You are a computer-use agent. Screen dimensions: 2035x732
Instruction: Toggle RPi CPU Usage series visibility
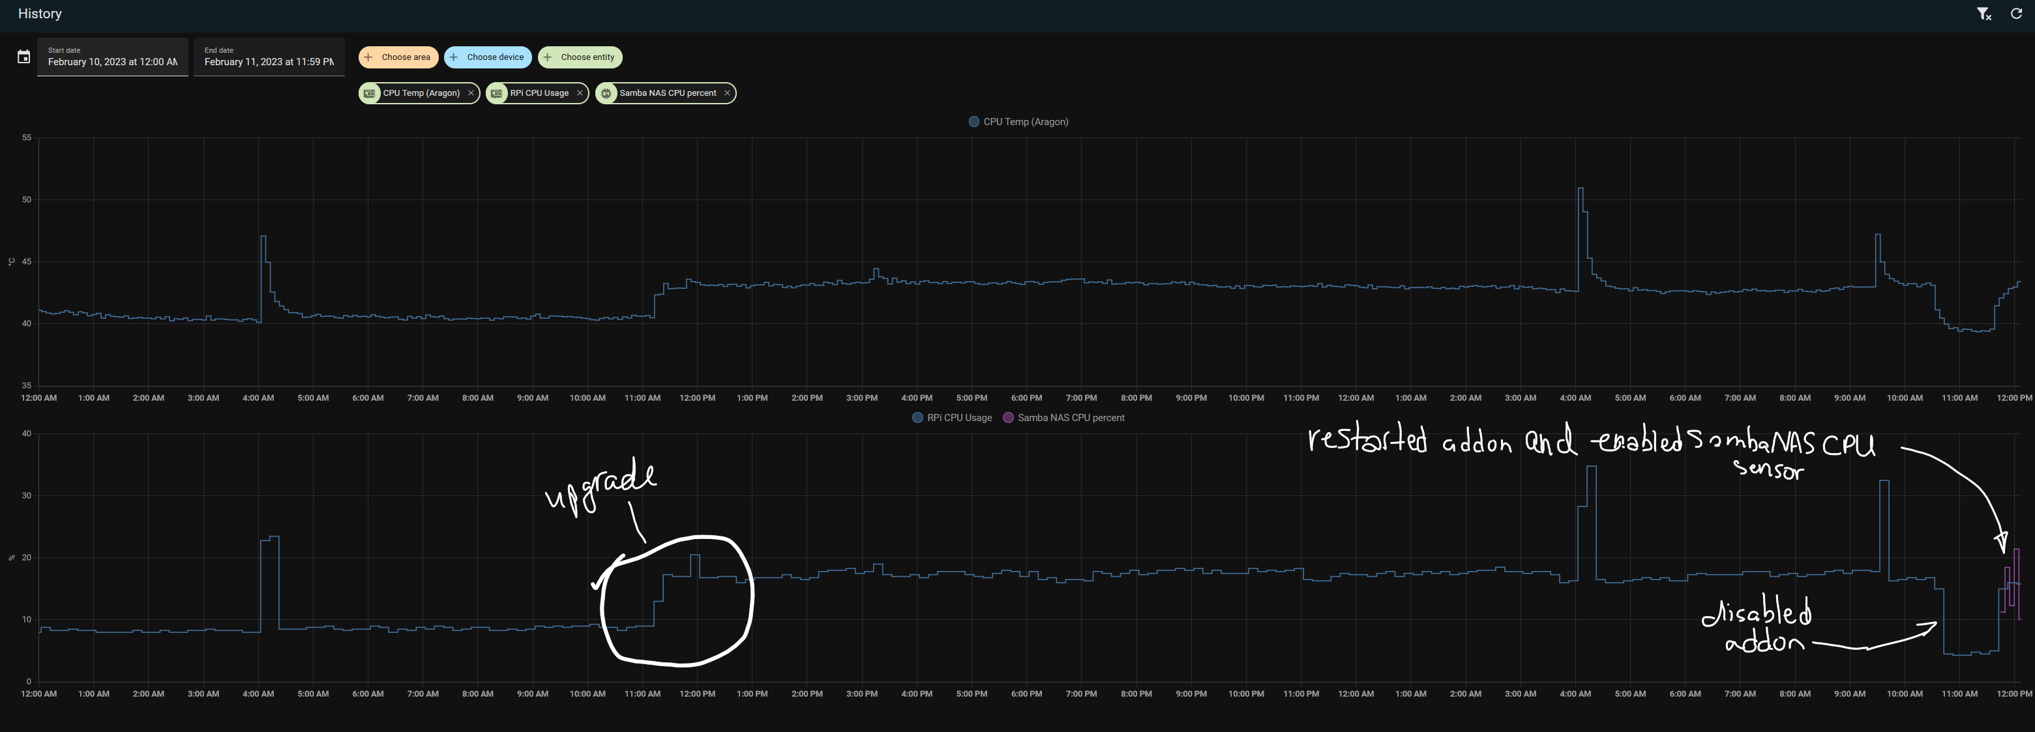click(x=952, y=418)
